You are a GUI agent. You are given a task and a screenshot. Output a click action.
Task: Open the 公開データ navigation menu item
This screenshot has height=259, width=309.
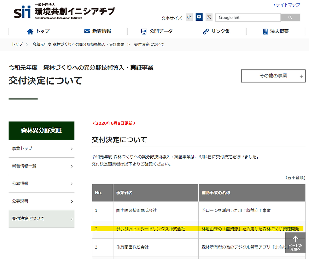pyautogui.click(x=157, y=31)
